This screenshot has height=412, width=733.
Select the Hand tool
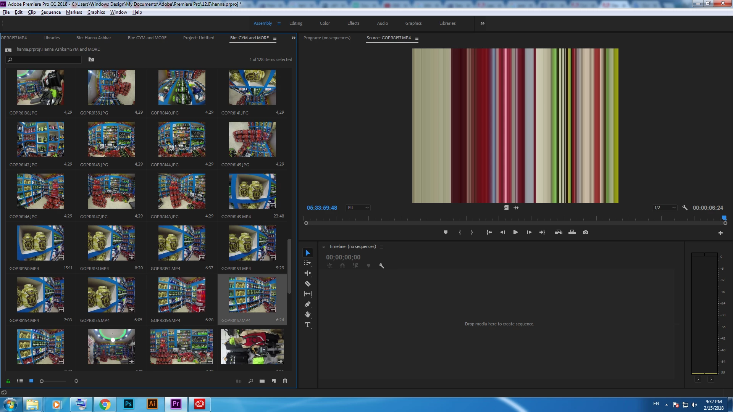(308, 315)
